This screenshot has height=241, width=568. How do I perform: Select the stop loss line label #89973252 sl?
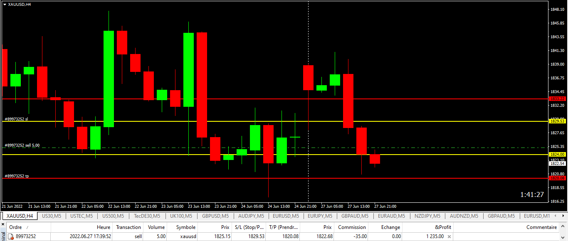[x=17, y=119]
